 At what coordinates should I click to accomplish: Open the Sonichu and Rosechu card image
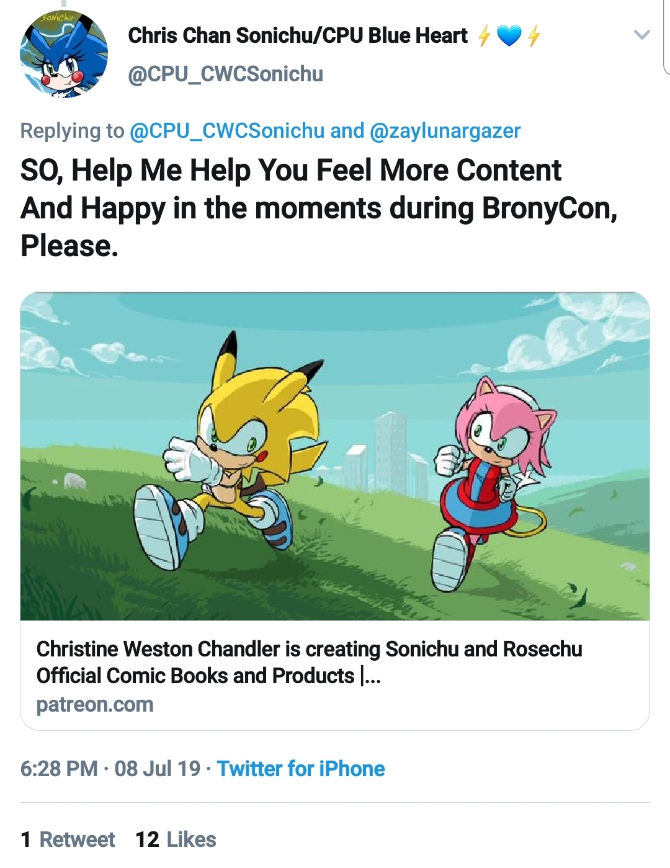pyautogui.click(x=335, y=456)
